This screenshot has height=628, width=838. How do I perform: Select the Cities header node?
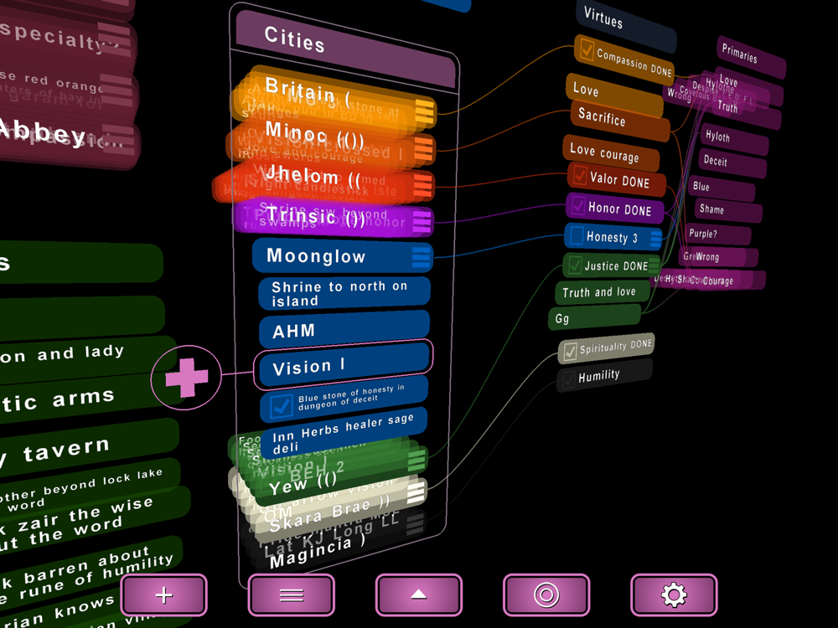click(x=344, y=49)
